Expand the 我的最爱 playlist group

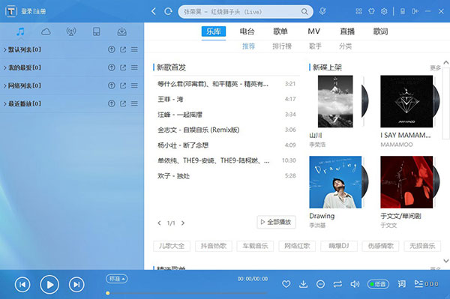(x=22, y=67)
